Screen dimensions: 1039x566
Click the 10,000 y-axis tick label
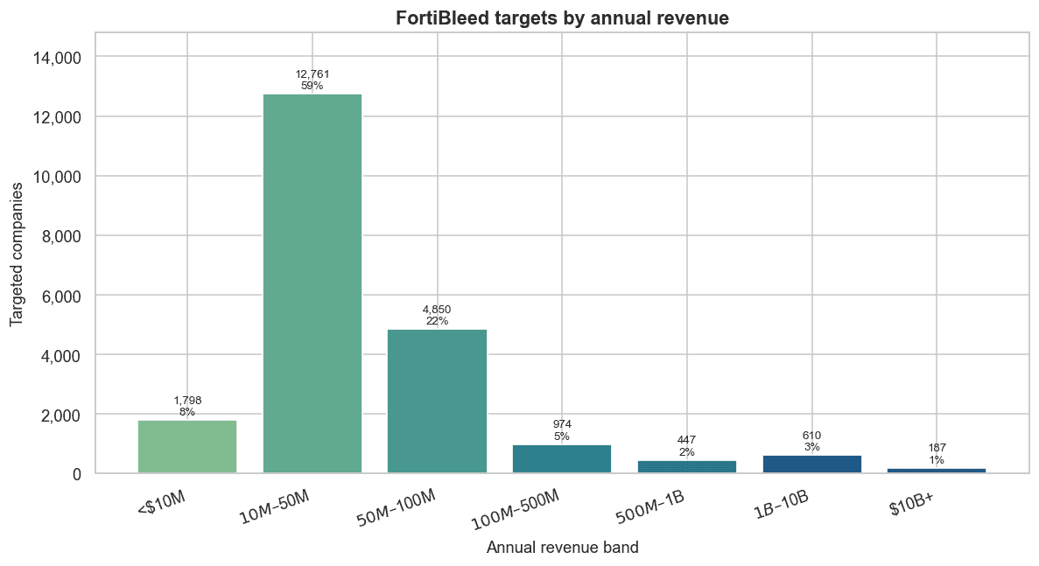pos(57,178)
